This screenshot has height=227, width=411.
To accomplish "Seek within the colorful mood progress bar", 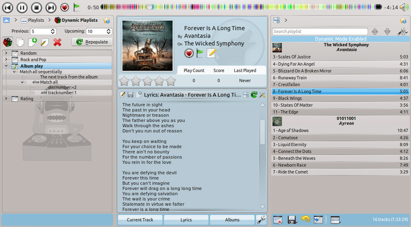I will pos(241,7).
